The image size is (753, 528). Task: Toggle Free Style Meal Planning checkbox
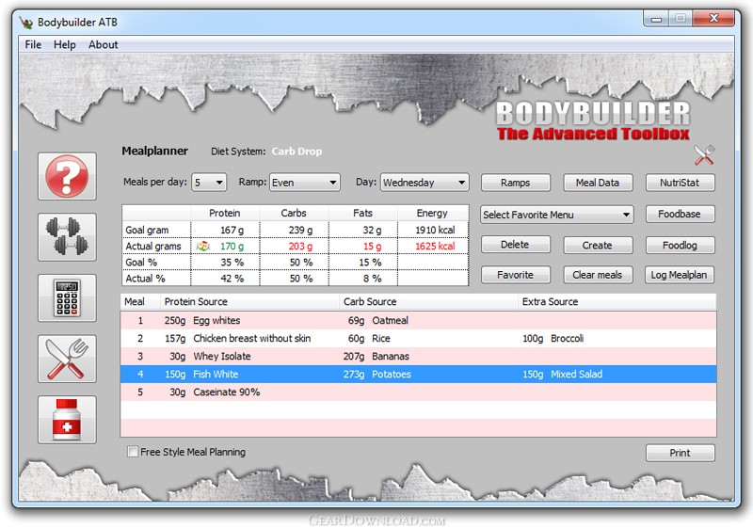click(133, 452)
